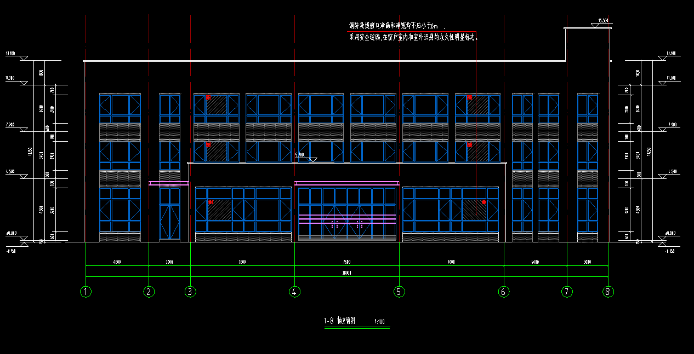694x354 pixels.
Task: Pick the right-side ±0.000 elevation marker
Action: [669, 236]
